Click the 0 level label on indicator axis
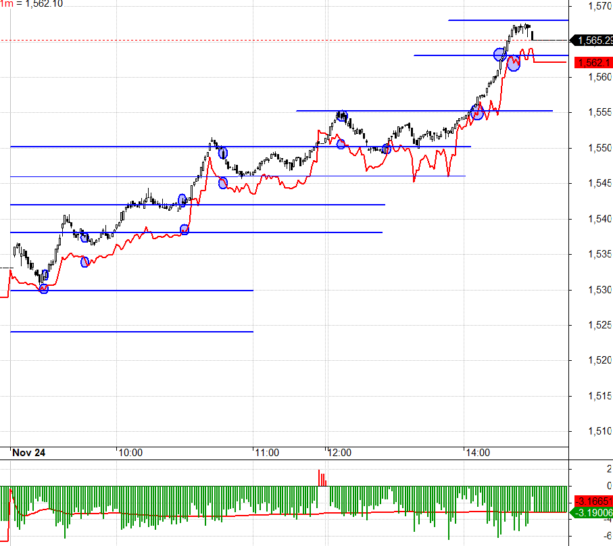The width and height of the screenshot is (613, 546). tap(609, 486)
